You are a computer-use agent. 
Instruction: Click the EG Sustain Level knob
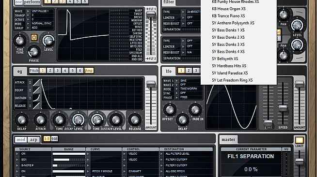(116, 120)
